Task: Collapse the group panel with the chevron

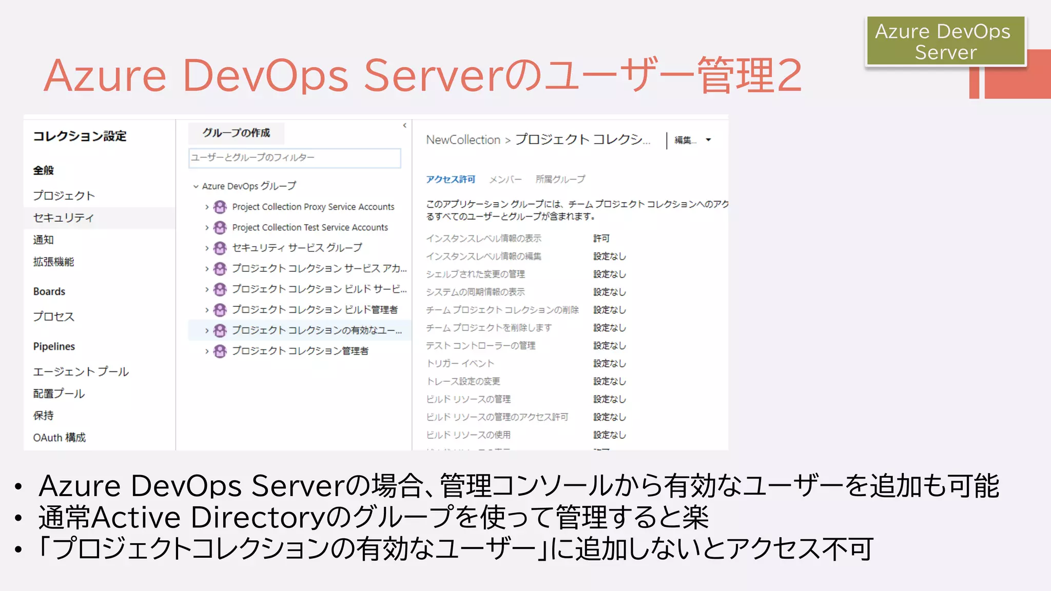Action: coord(404,125)
